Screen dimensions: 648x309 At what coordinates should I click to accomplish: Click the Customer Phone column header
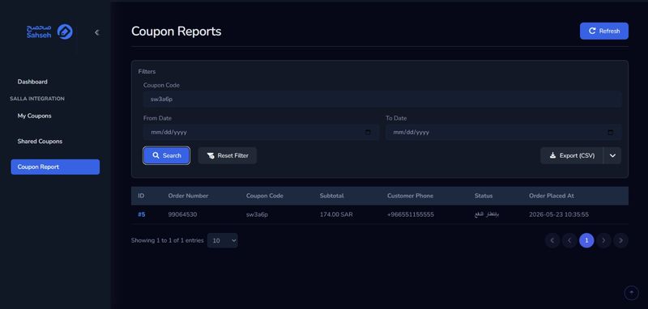410,196
